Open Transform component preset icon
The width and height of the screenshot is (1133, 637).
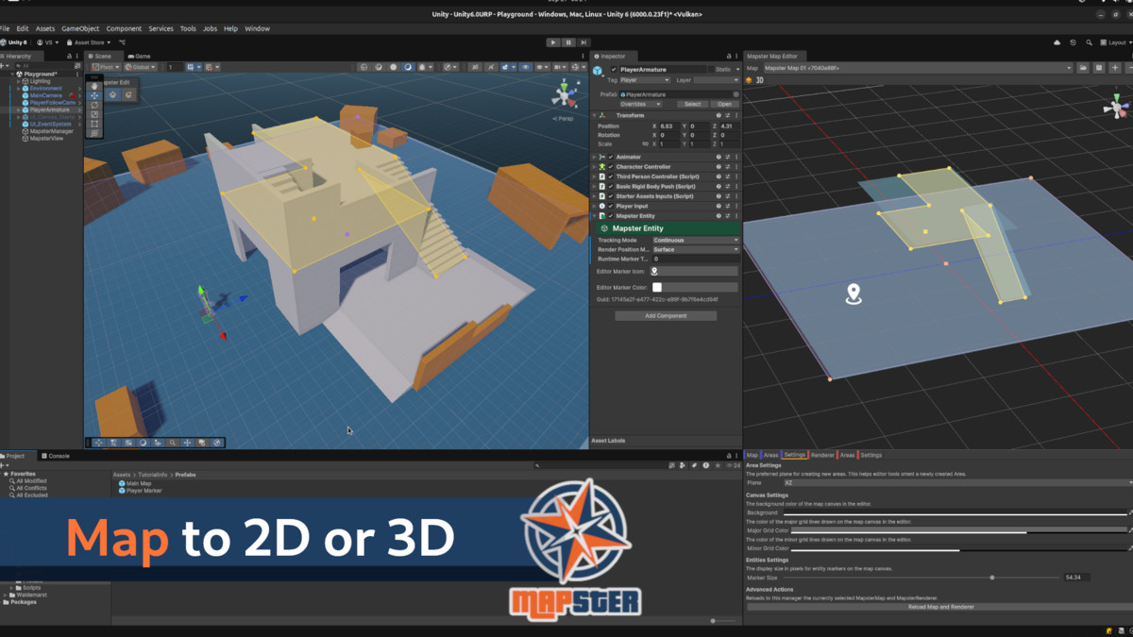tap(728, 115)
